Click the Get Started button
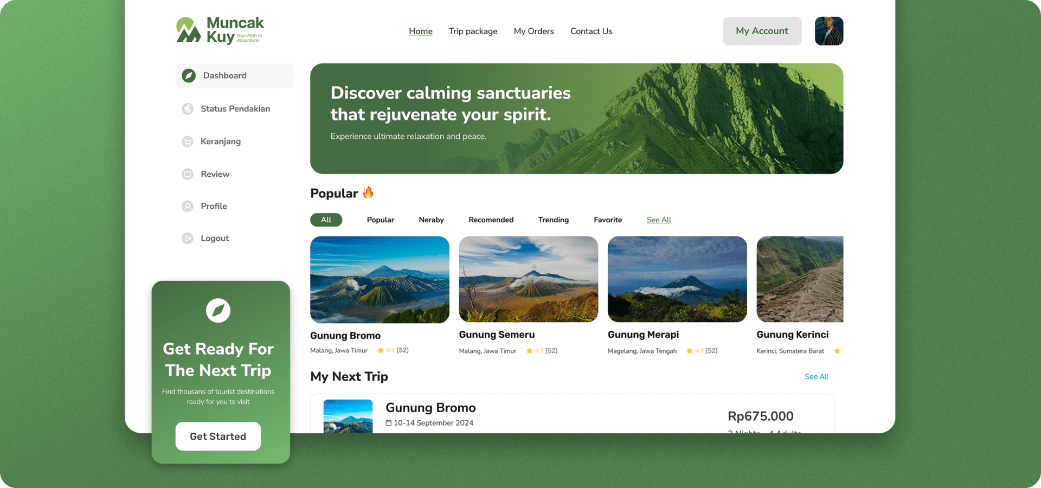Screen dimensions: 1041x488 pyautogui.click(x=218, y=436)
